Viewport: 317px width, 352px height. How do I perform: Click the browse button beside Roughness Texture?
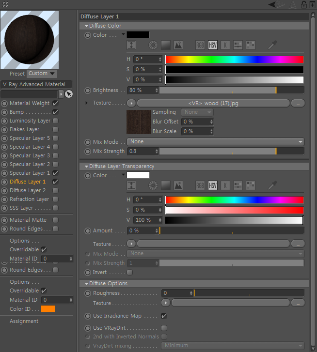[x=298, y=303]
